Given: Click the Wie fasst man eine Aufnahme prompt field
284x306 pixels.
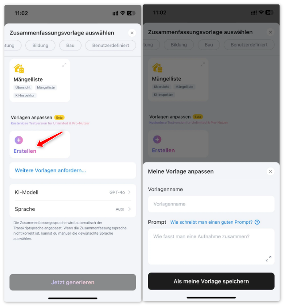Looking at the screenshot, I should coord(211,247).
